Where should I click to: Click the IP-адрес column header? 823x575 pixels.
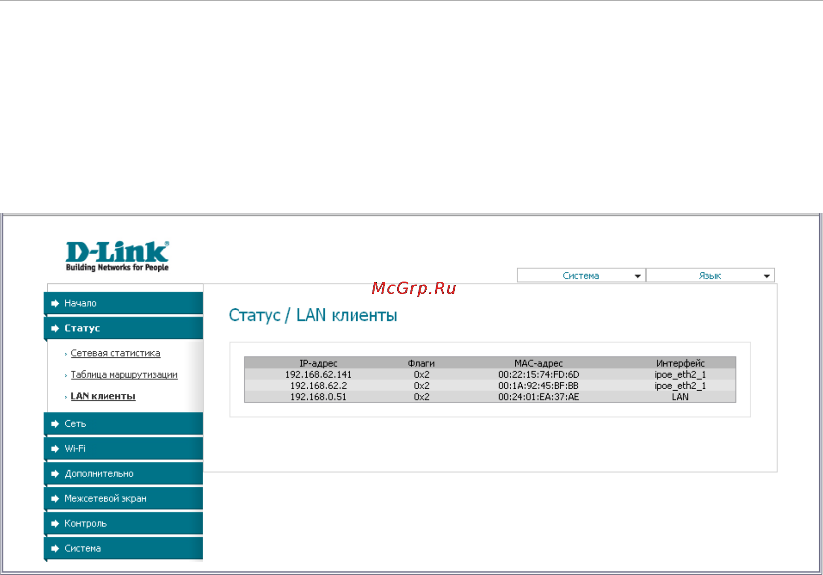coord(318,363)
